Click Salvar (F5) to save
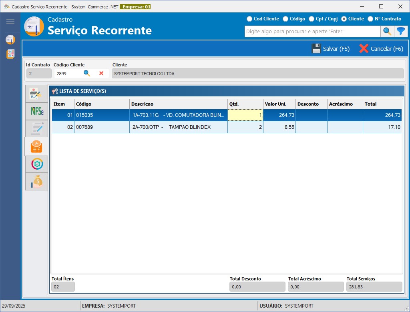The height and width of the screenshot is (312, 410). pyautogui.click(x=330, y=49)
